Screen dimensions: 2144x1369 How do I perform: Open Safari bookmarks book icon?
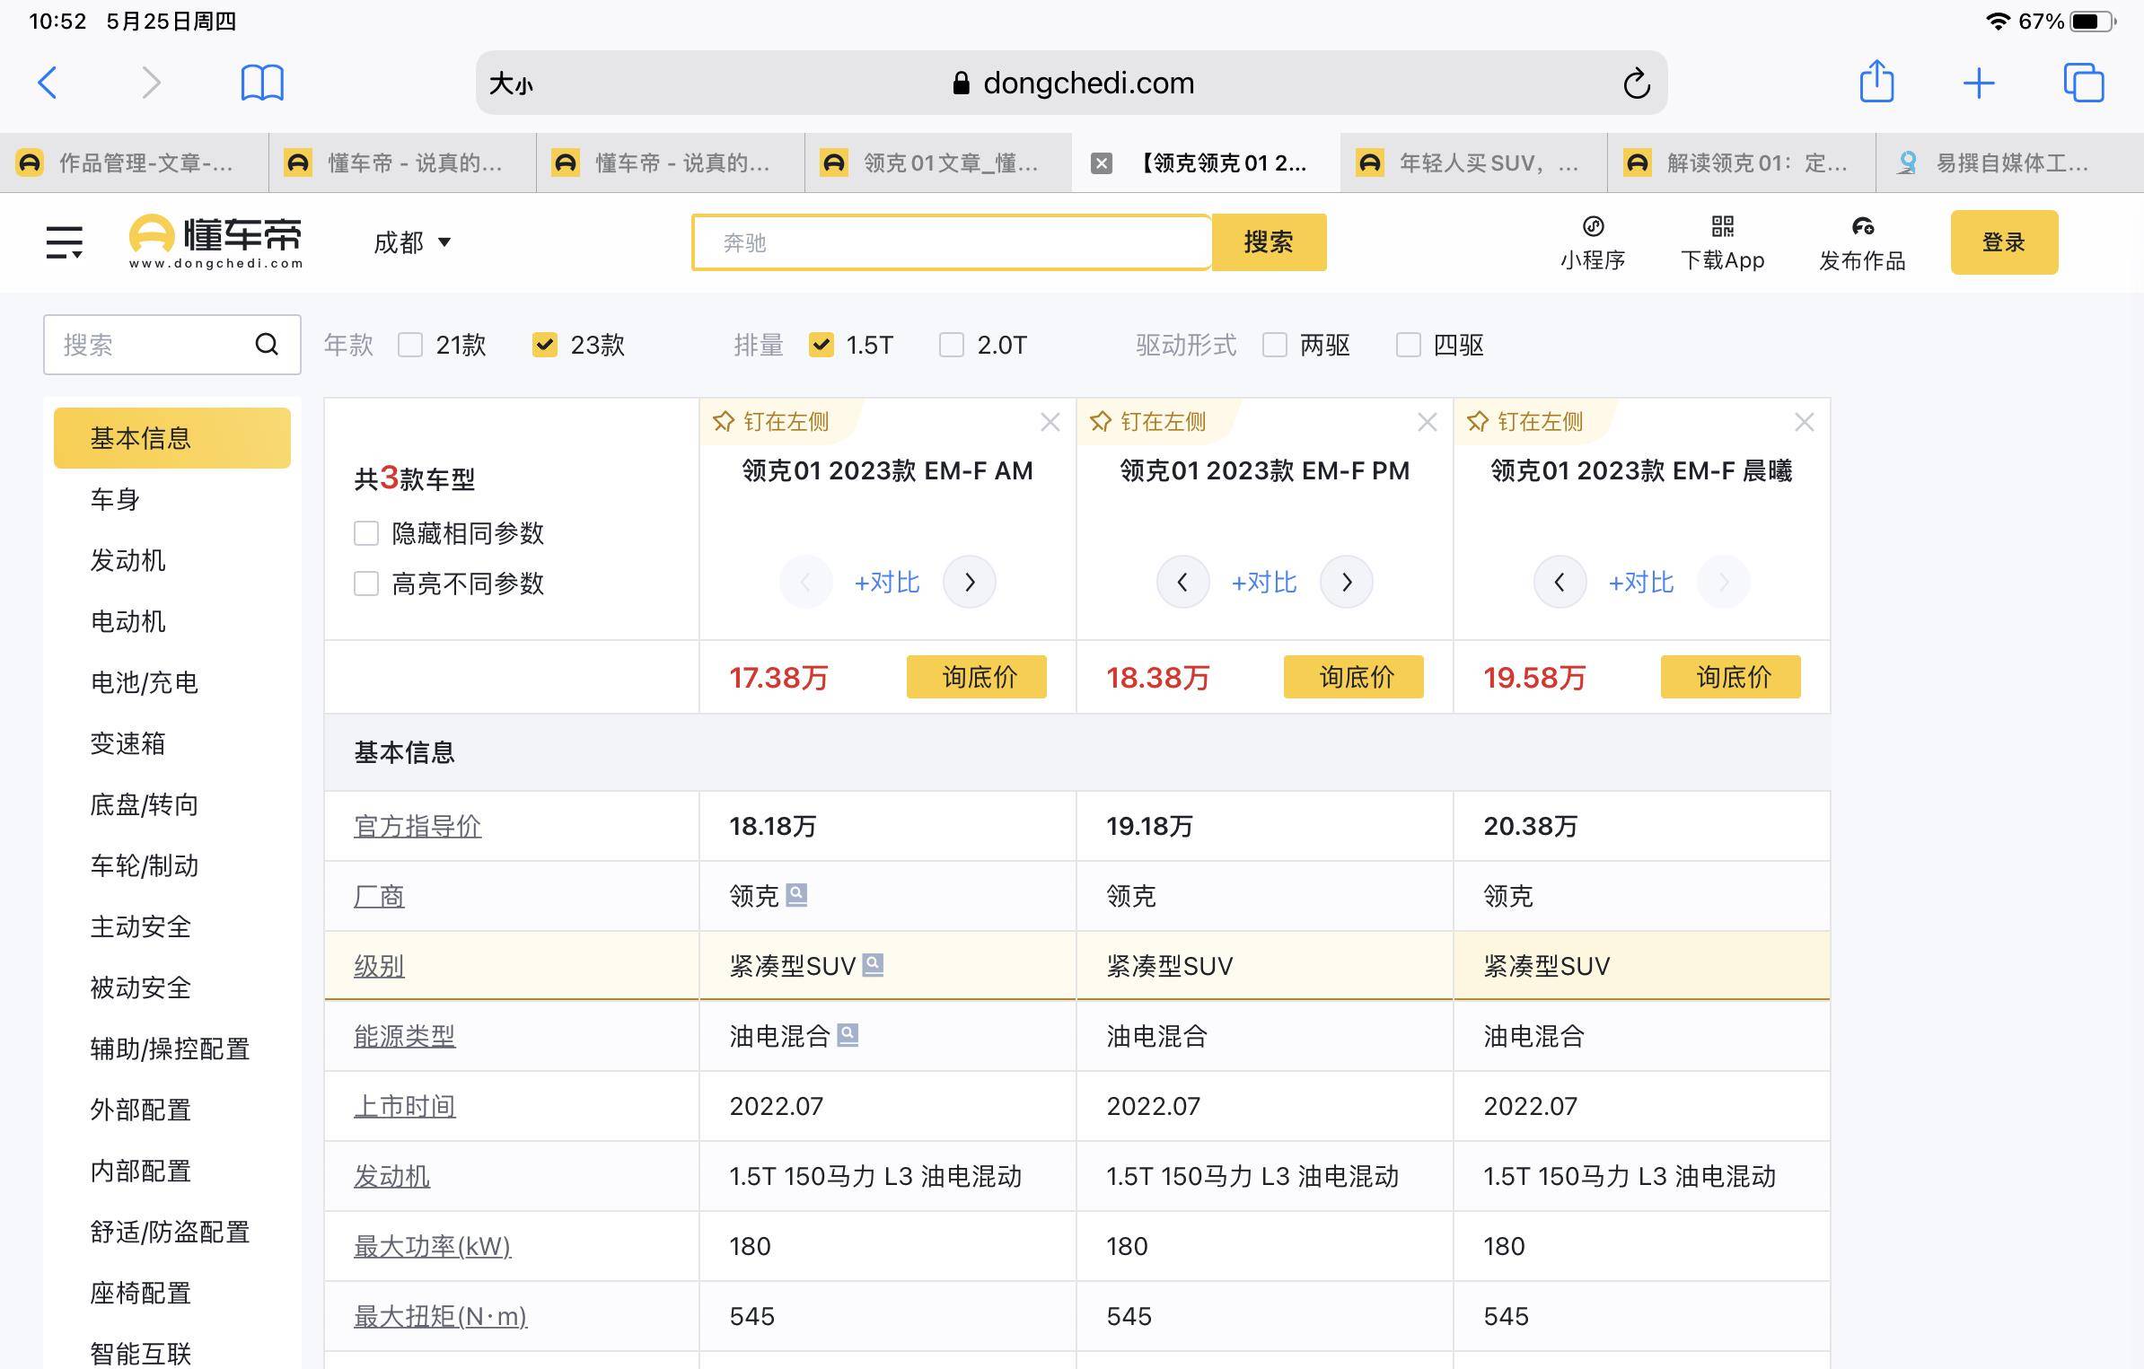point(262,83)
